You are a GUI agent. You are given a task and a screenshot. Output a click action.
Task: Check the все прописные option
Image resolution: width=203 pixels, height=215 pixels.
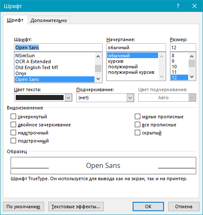137,125
